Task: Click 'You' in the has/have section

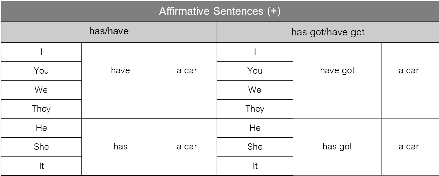Action: [x=41, y=71]
